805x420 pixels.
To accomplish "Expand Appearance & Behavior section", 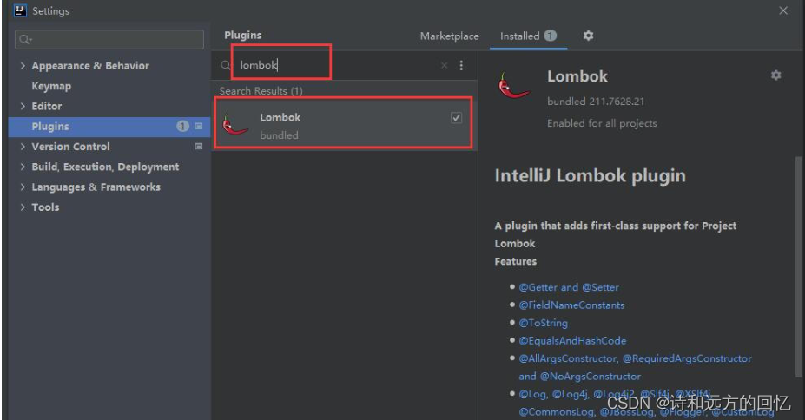I will coord(23,66).
